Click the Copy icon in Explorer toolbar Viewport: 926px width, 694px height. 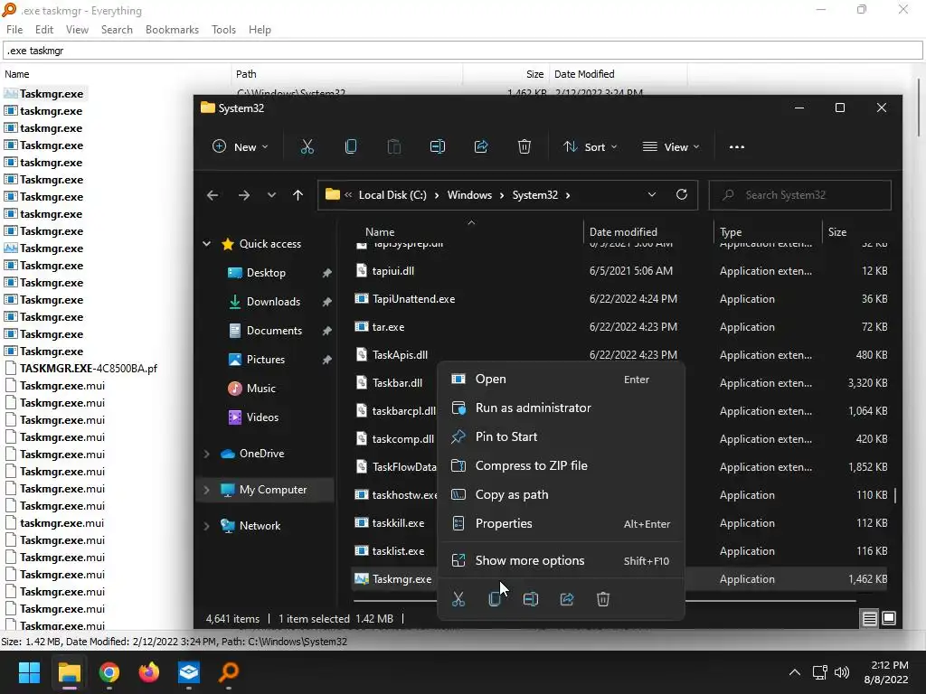[350, 147]
